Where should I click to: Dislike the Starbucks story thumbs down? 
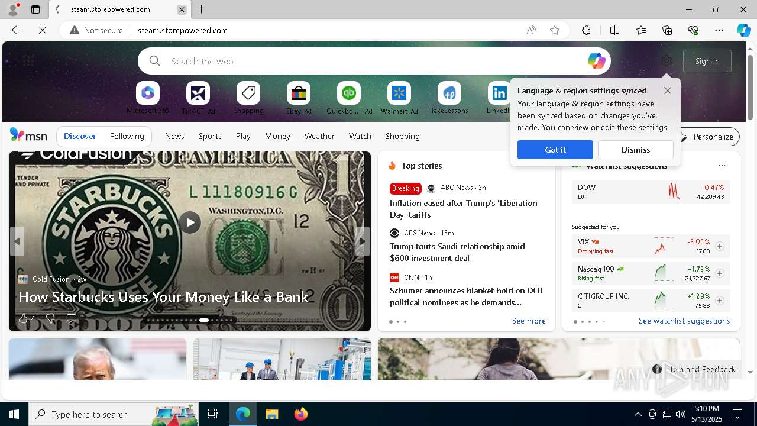[50, 319]
